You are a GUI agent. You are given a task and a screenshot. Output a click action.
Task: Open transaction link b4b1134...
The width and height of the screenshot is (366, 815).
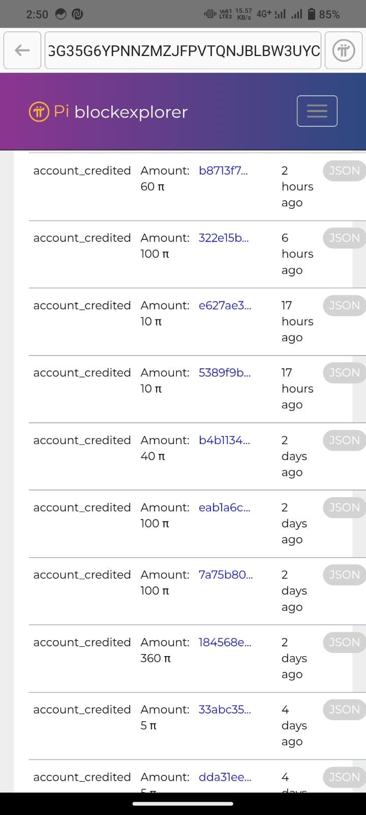click(224, 440)
